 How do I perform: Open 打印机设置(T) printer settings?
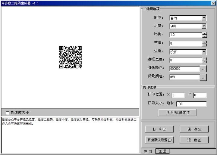(177, 113)
